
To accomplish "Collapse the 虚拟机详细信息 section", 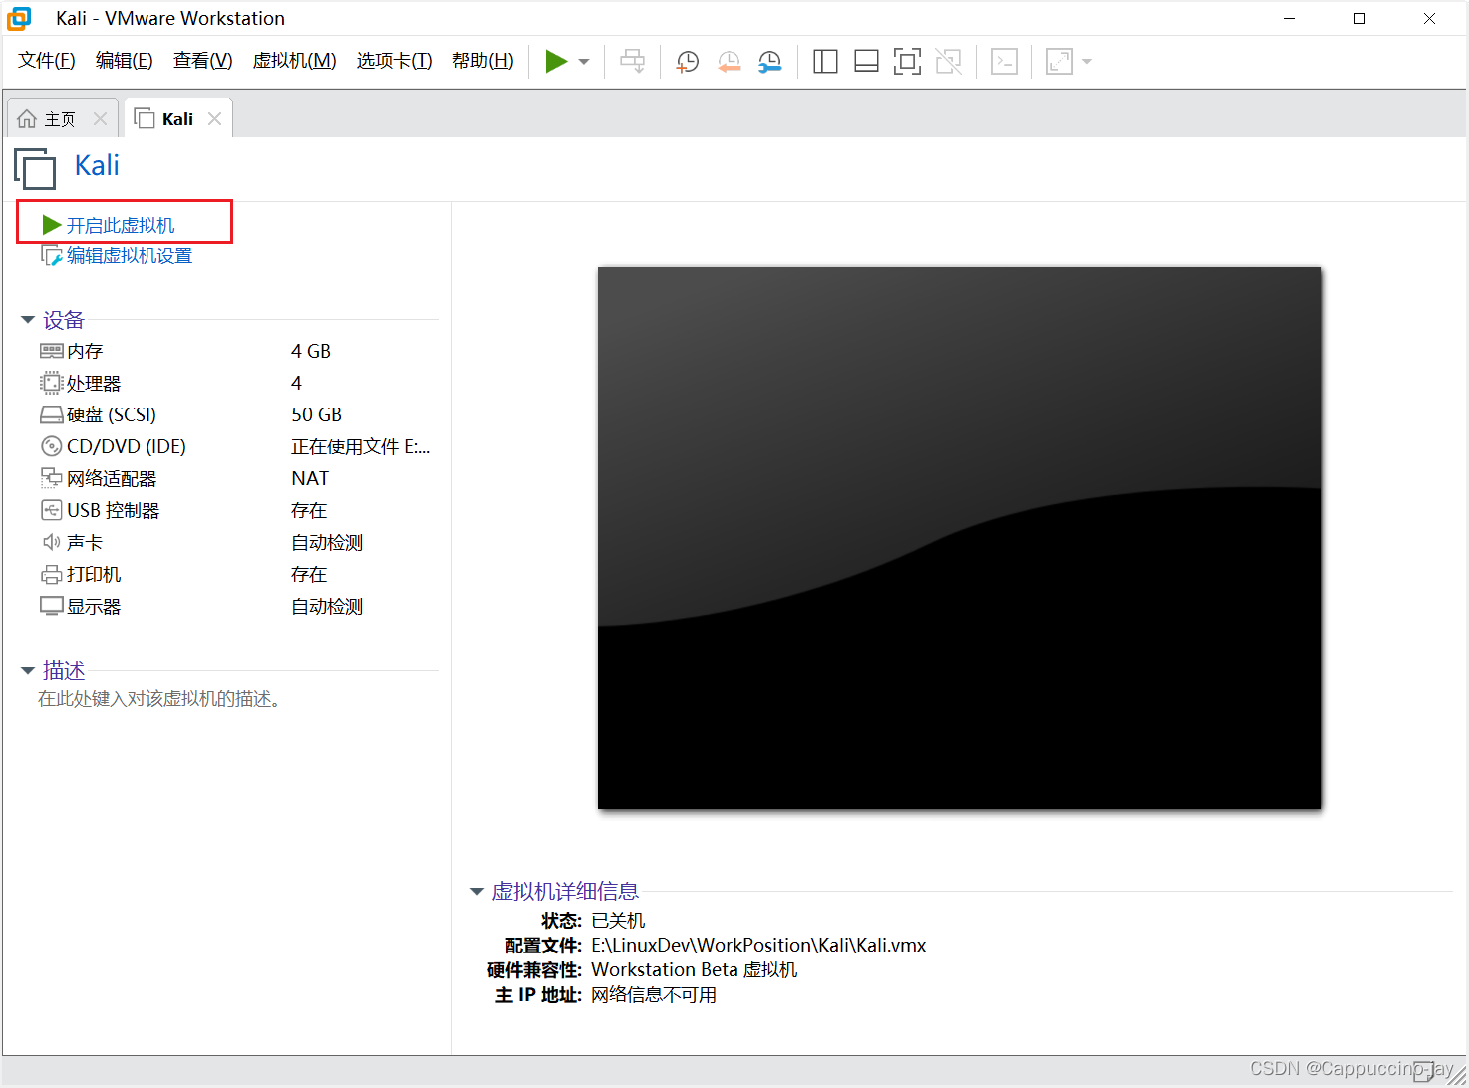I will (477, 892).
